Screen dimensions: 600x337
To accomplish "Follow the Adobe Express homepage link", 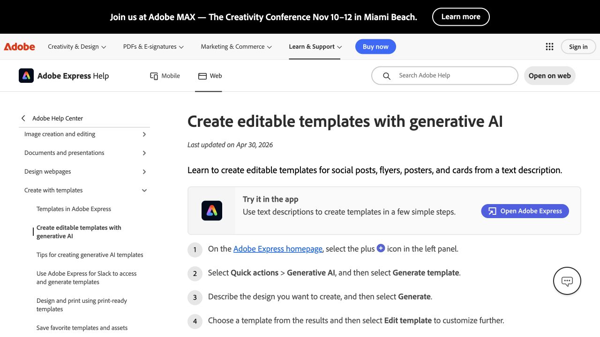I will point(278,249).
